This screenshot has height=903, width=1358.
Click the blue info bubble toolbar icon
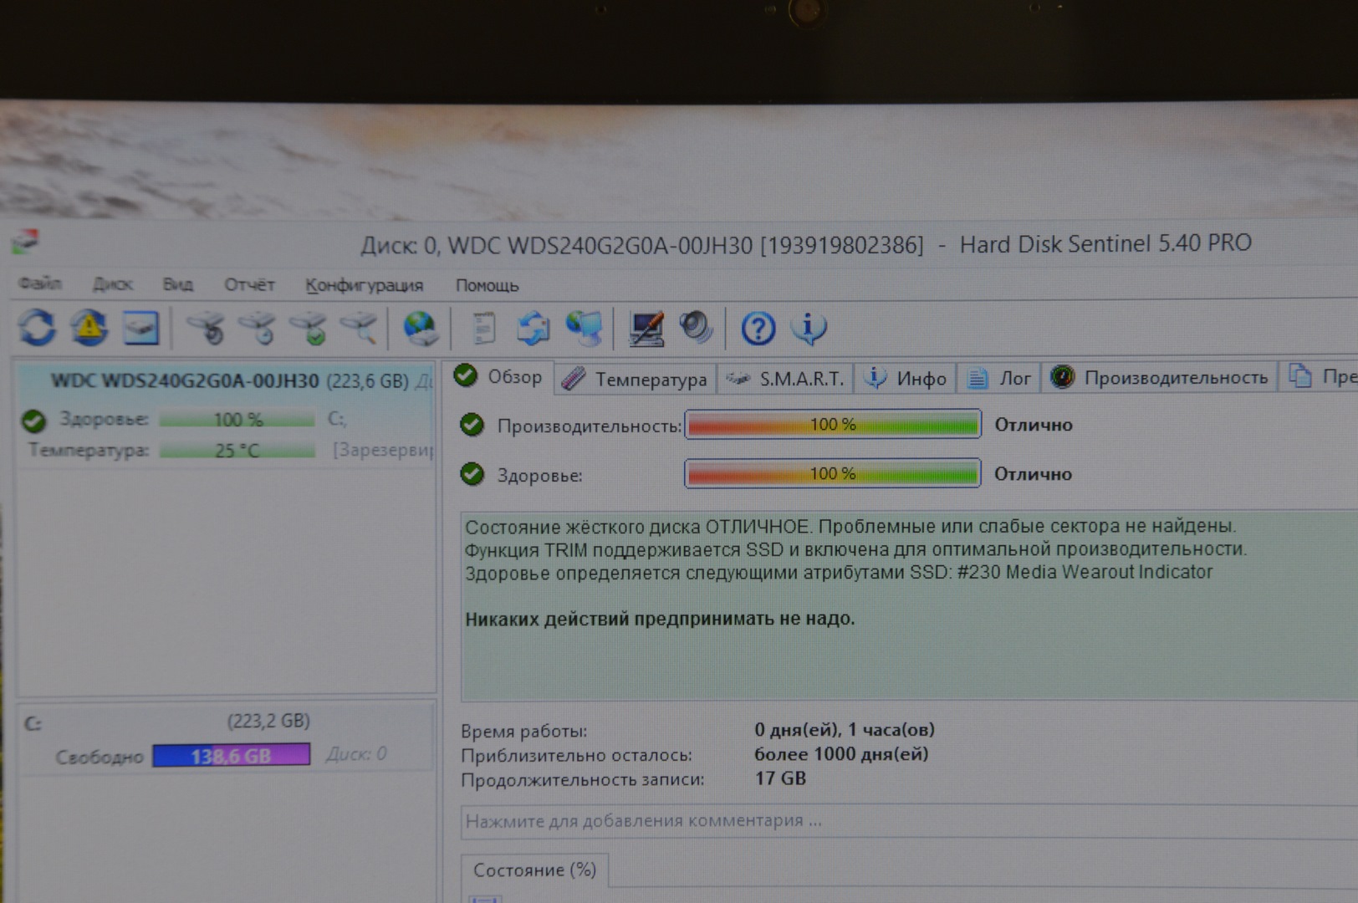(x=809, y=328)
